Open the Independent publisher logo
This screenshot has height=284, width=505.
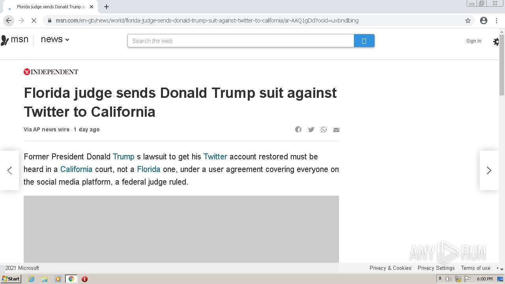point(51,72)
